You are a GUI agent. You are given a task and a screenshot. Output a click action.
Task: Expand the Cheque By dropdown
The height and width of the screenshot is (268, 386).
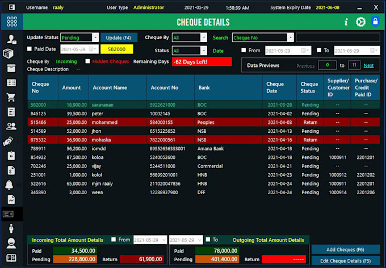pos(204,37)
